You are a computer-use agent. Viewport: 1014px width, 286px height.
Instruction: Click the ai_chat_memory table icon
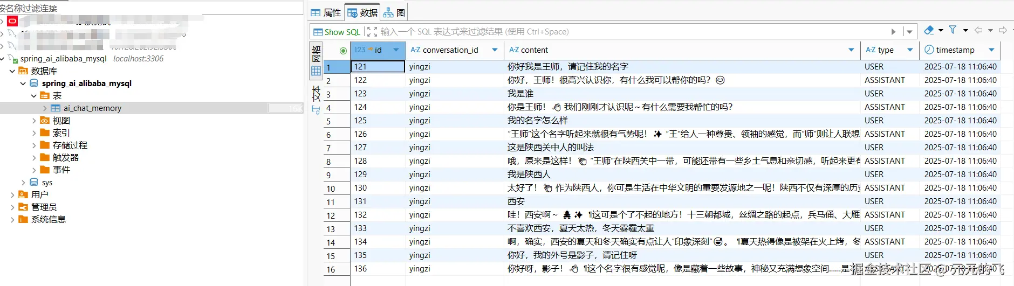(x=56, y=108)
